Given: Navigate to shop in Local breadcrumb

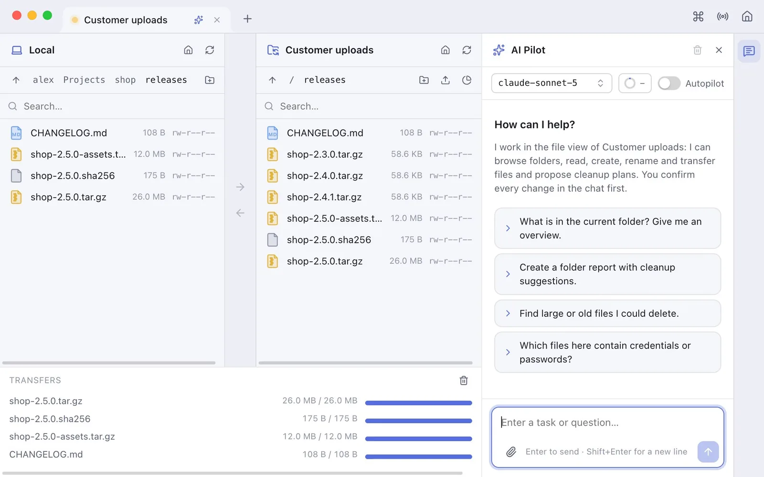Looking at the screenshot, I should point(125,80).
